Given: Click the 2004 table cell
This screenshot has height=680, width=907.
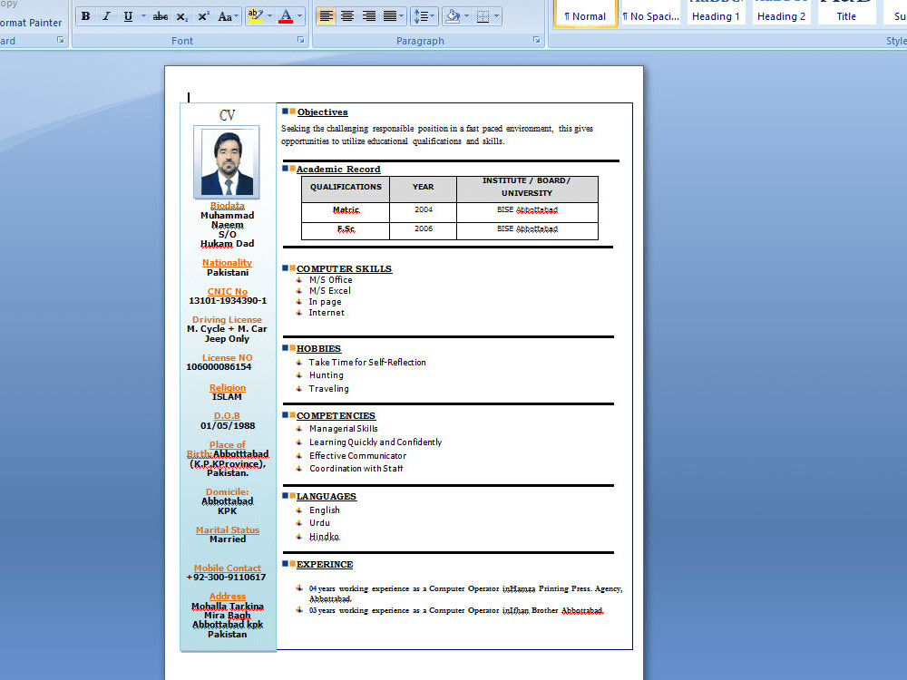Looking at the screenshot, I should point(423,211).
